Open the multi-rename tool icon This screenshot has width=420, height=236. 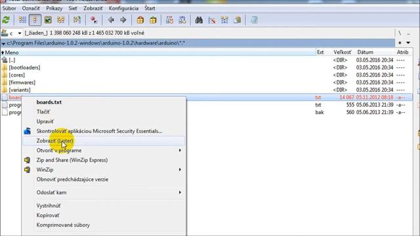point(211,20)
